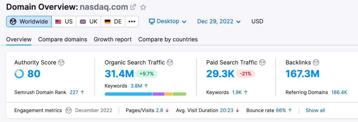Open the Dec 29, 2022 date picker
The height and width of the screenshot is (122, 358).
219,21
